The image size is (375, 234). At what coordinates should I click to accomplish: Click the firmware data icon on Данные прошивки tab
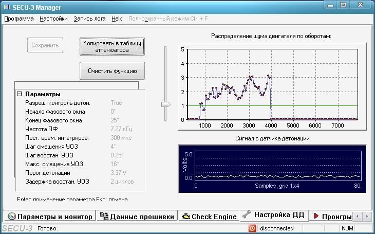pyautogui.click(x=104, y=217)
